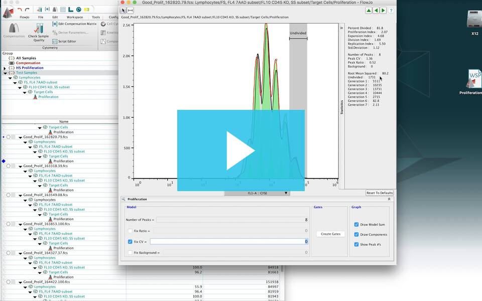Open the Configure ribbon tab
Image resolution: width=482 pixels, height=301 pixels.
pyautogui.click(x=113, y=17)
